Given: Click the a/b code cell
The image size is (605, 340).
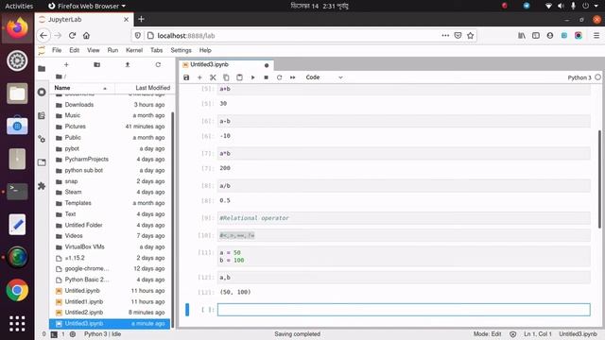Looking at the screenshot, I should click(404, 186).
